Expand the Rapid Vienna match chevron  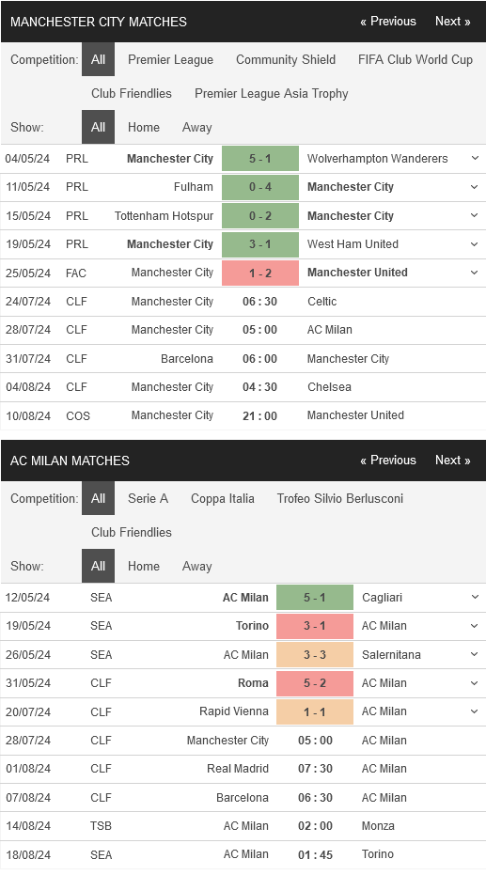point(475,711)
